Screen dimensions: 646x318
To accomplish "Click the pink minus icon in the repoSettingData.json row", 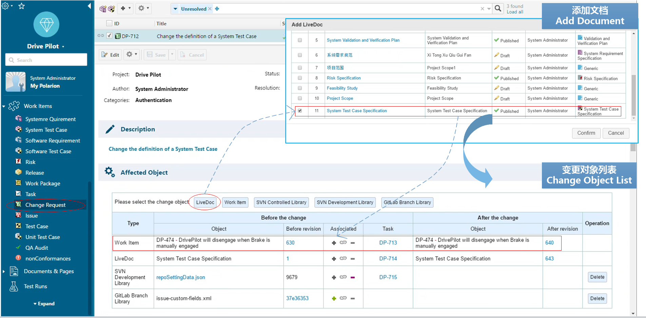I will [x=353, y=277].
